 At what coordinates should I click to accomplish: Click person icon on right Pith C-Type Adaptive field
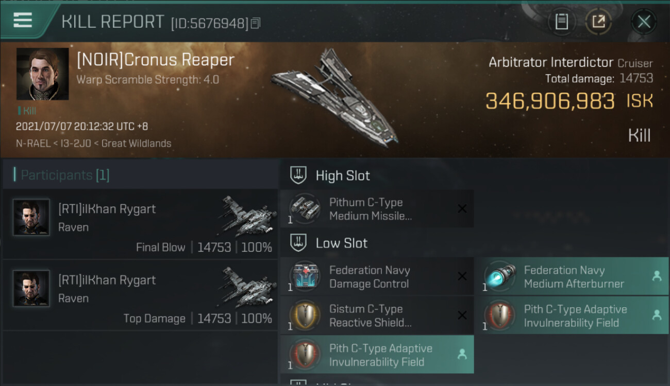coord(657,315)
